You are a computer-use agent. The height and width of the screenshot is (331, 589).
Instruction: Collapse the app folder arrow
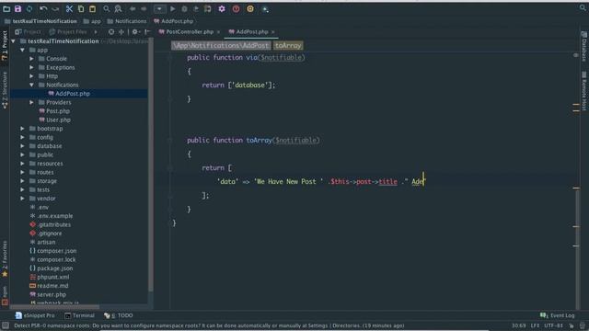[x=22, y=50]
